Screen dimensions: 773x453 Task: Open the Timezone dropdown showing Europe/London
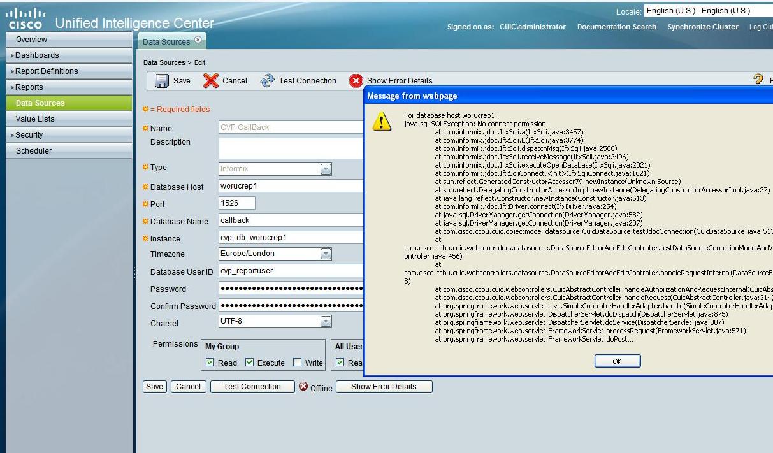tap(326, 254)
